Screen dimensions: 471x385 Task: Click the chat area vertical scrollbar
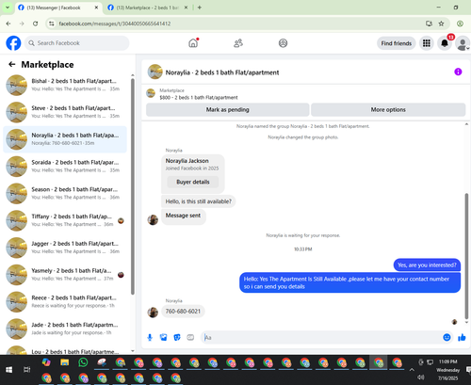point(466,256)
